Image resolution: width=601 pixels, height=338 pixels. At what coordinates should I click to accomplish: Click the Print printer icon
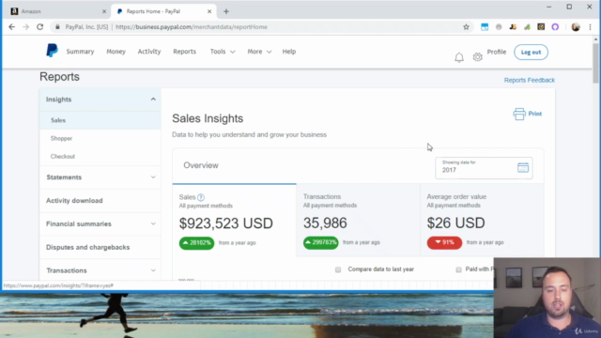[519, 114]
